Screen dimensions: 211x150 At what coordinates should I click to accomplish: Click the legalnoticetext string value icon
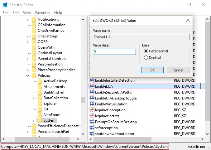92,116
